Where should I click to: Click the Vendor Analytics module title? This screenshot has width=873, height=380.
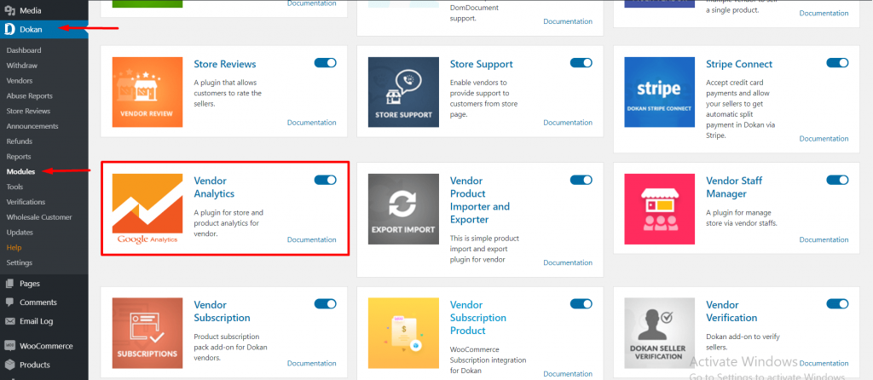point(214,187)
